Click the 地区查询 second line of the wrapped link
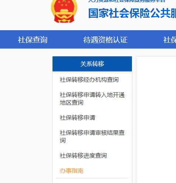The height and width of the screenshot is (183, 176). 72,102
